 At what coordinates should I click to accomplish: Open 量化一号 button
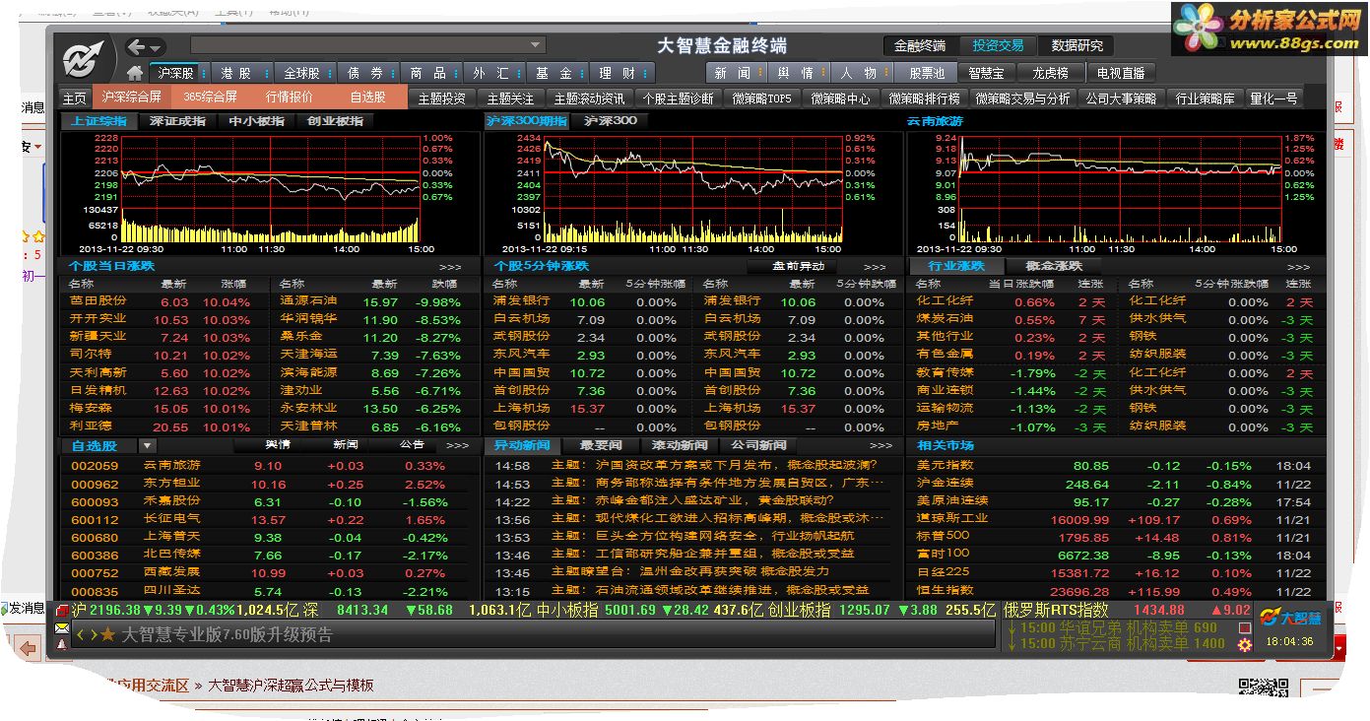[1273, 98]
